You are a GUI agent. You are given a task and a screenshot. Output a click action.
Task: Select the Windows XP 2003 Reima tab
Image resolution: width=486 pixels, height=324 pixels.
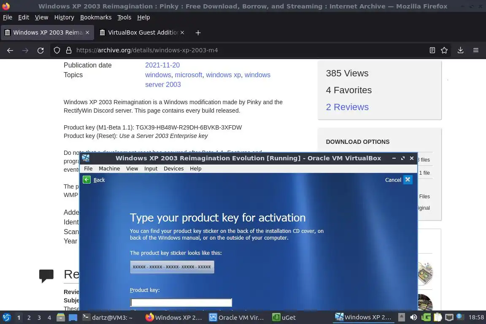click(47, 32)
